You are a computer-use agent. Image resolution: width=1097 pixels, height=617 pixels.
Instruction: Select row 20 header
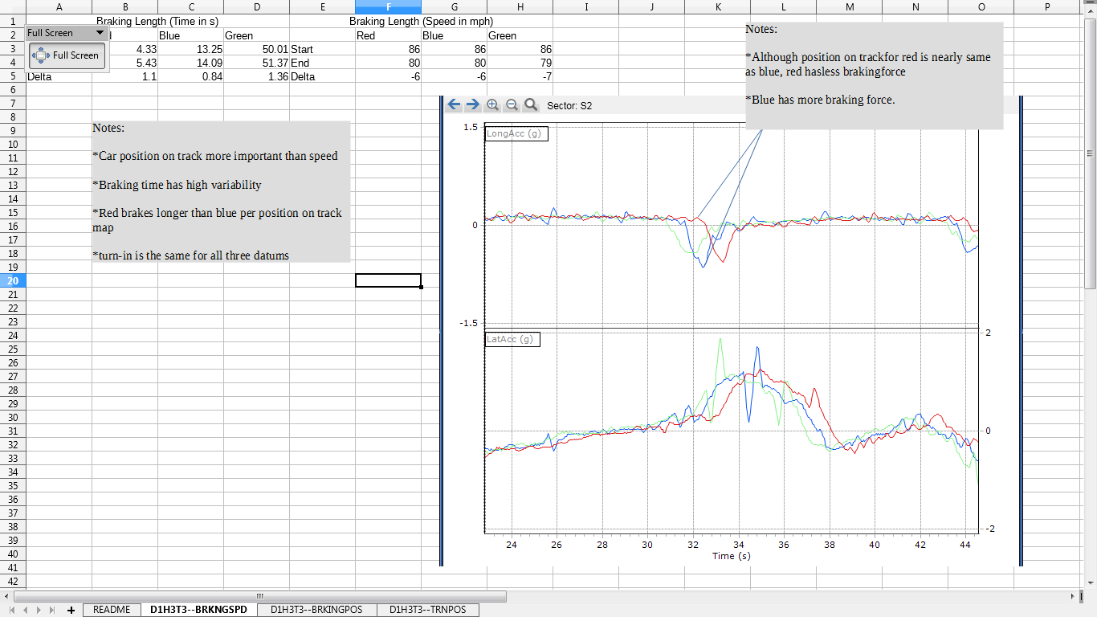[x=13, y=280]
